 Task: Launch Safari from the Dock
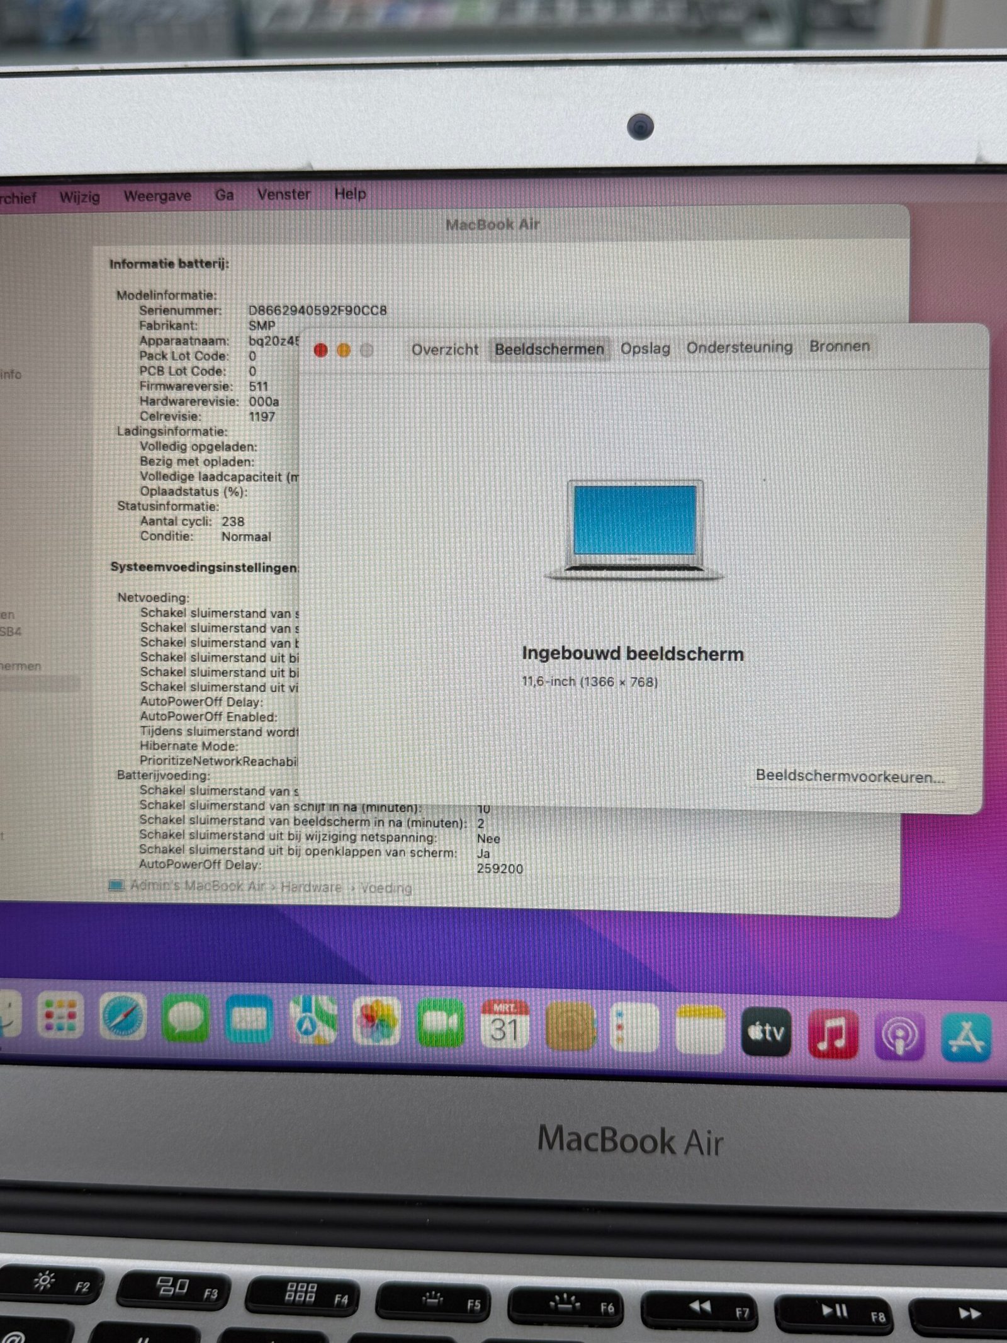point(123,1016)
